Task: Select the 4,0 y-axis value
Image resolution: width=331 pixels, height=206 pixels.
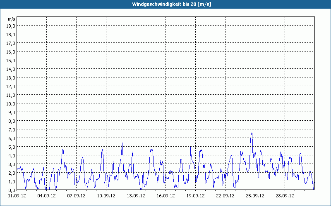Action: click(12, 156)
